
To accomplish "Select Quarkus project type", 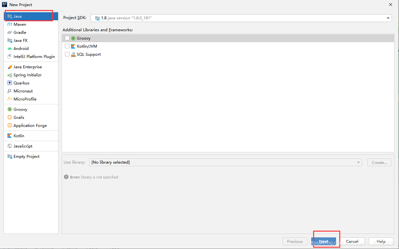I will click(x=31, y=83).
